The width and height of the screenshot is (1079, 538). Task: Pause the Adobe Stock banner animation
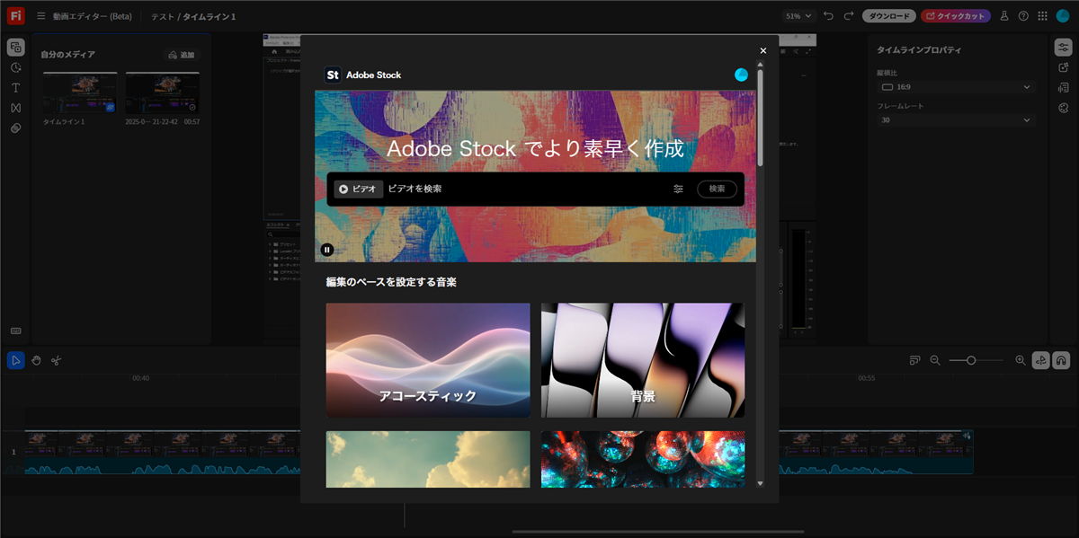click(x=327, y=250)
